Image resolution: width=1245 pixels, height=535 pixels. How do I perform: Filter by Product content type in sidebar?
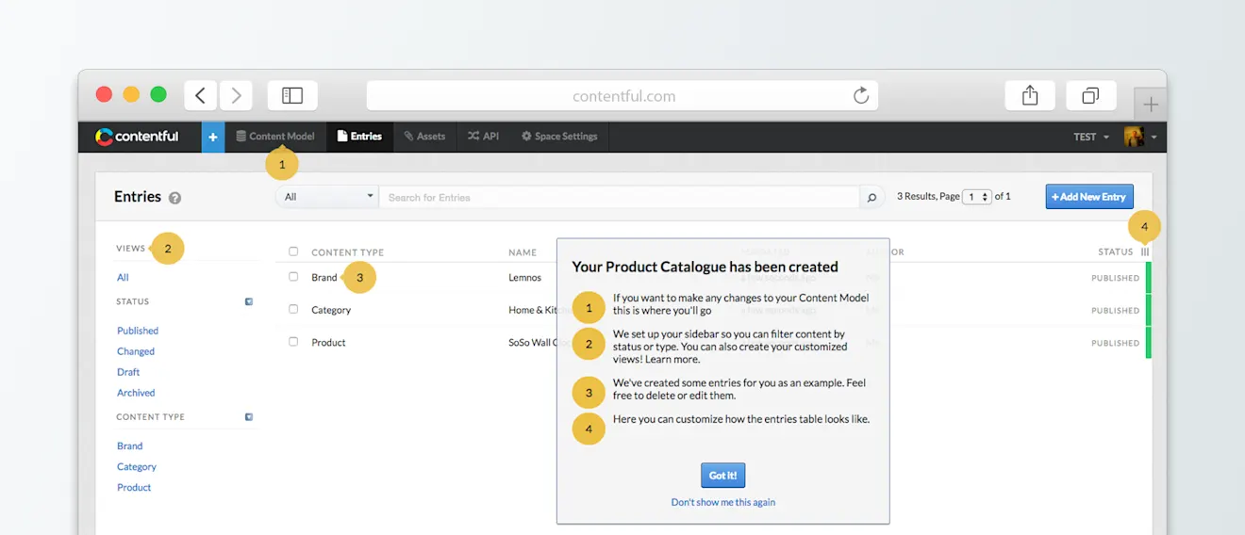click(x=134, y=487)
